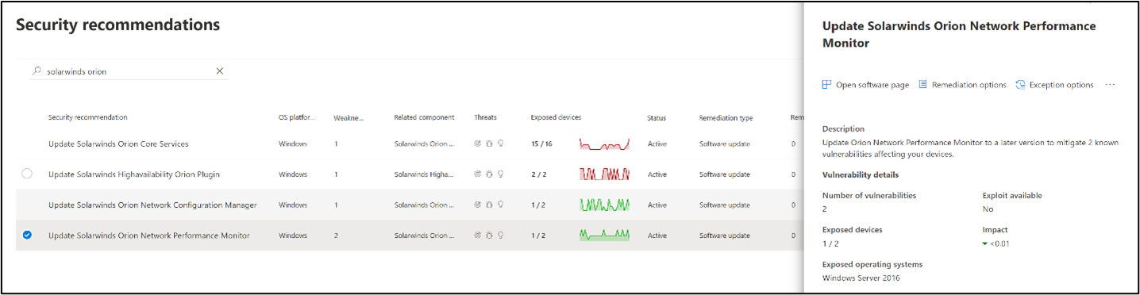Open Update Solarwinds Orion Network Performance Monitor row
Viewport: 1140px width, 295px height.
149,236
